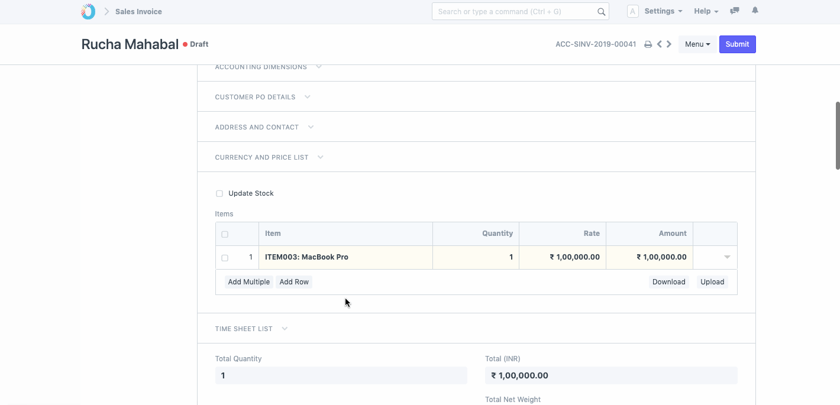Screen dimensions: 840x405
Task: Click the user avatar icon
Action: [x=632, y=11]
